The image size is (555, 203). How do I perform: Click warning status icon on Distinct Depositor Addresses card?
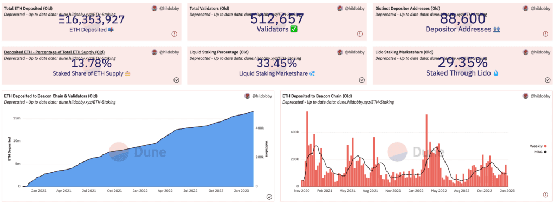pyautogui.click(x=545, y=34)
